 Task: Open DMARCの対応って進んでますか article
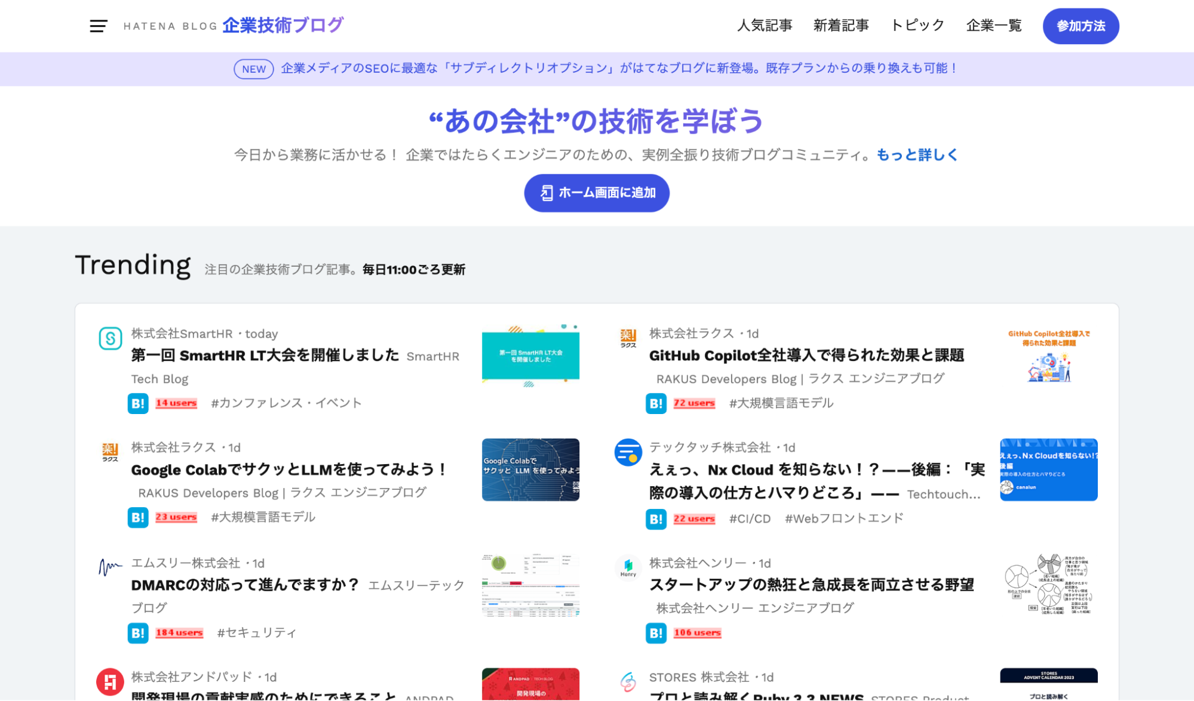[x=245, y=585]
